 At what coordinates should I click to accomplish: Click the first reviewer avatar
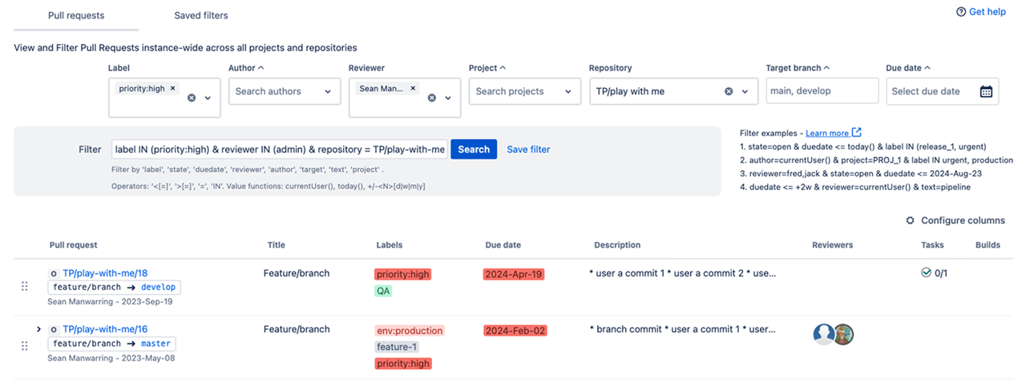[824, 335]
